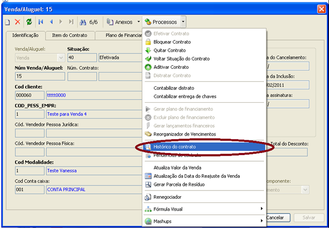The image size is (329, 228).
Task: Click green plus Aditivar icon
Action: [x=148, y=67]
